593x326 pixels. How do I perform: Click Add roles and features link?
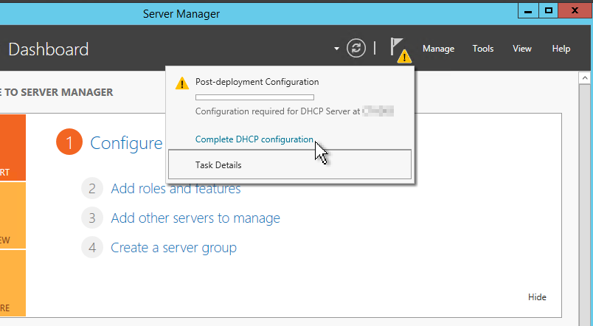176,189
